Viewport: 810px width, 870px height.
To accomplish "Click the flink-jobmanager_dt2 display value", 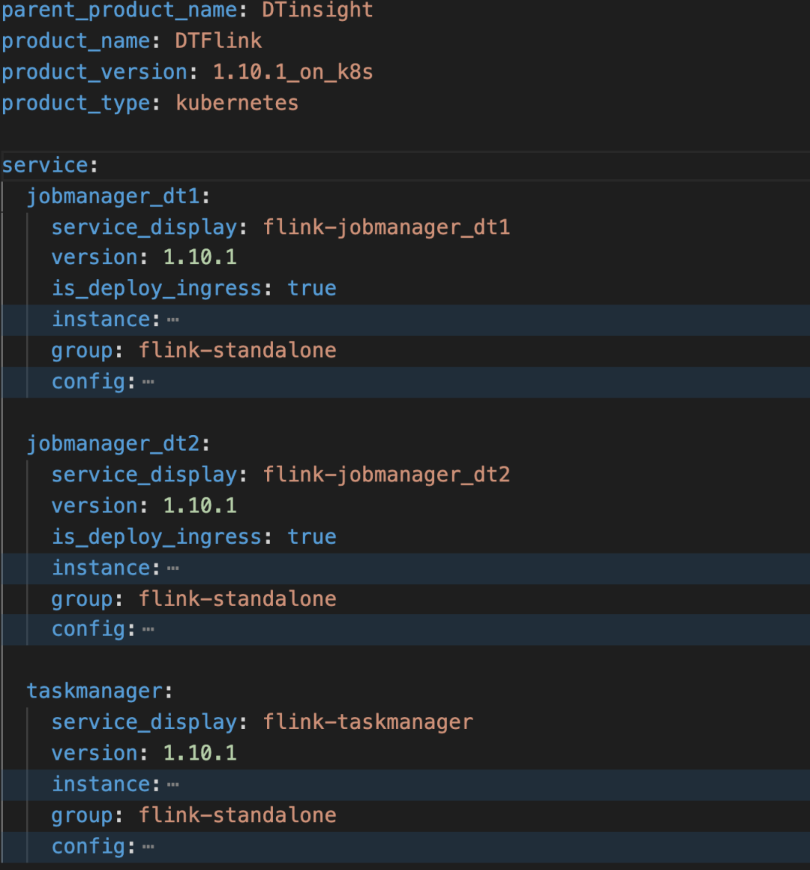I will click(x=386, y=475).
